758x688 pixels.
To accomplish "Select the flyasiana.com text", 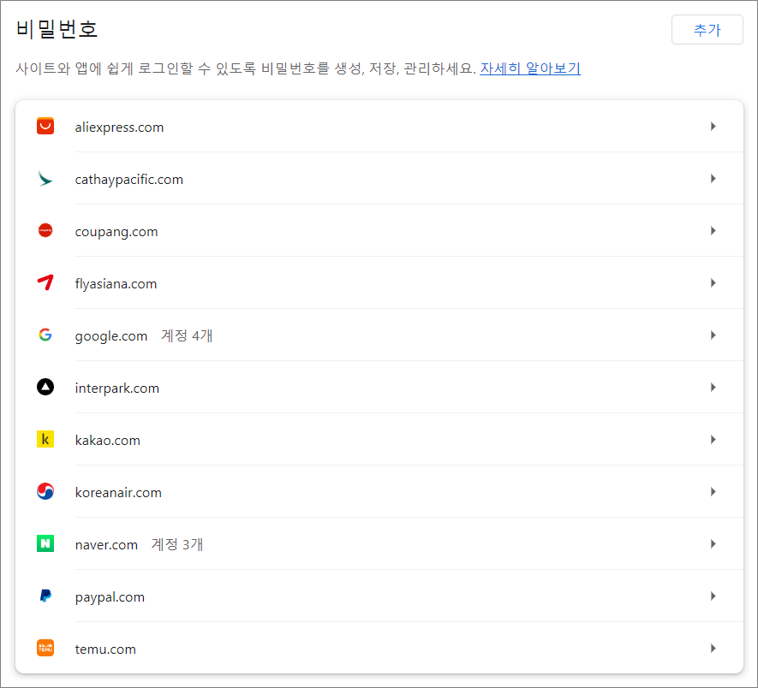I will [116, 284].
